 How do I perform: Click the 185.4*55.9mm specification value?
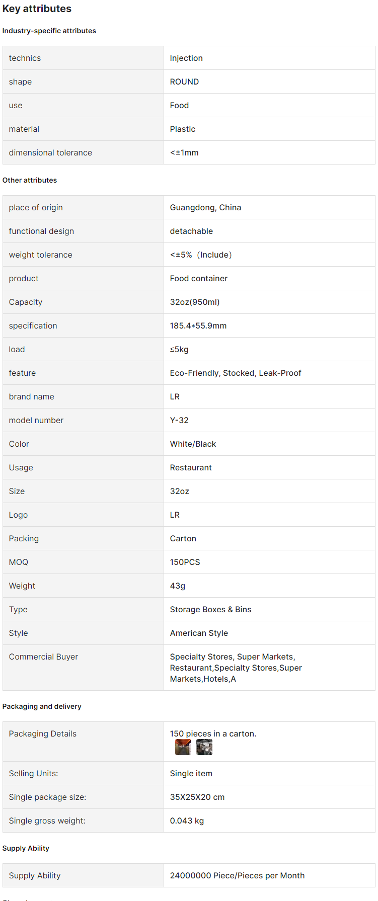coord(198,325)
